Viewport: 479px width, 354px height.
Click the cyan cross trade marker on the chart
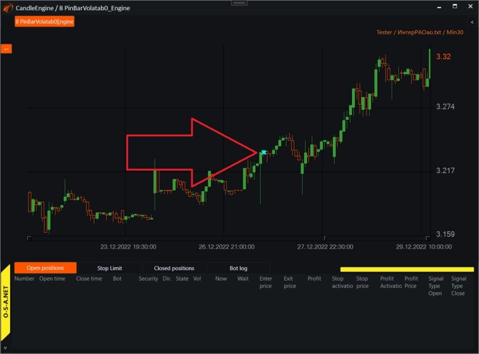pos(264,152)
